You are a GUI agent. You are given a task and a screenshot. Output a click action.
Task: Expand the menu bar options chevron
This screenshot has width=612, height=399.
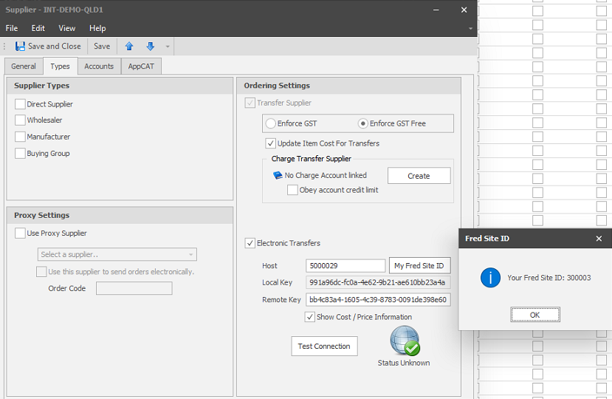tap(470, 29)
